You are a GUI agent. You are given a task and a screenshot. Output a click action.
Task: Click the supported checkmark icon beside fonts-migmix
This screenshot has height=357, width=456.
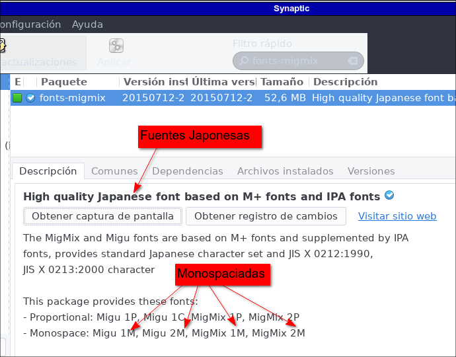pos(30,98)
